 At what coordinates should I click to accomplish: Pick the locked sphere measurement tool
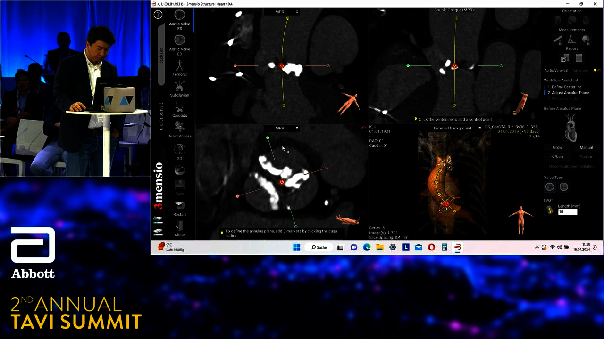tap(586, 40)
